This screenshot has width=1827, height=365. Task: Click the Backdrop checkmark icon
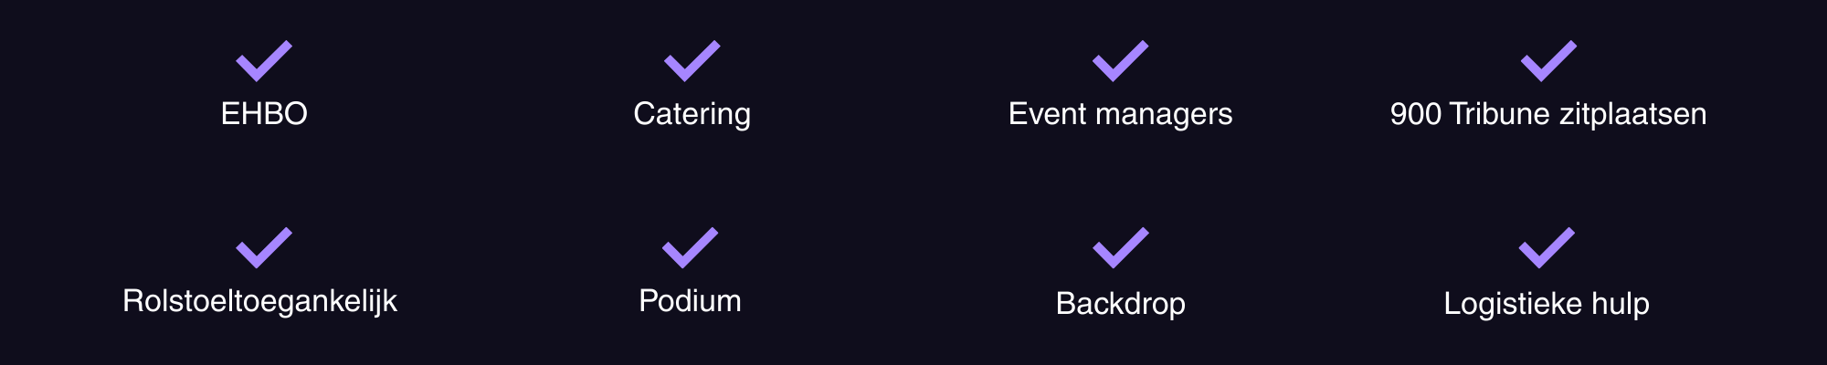1120,248
